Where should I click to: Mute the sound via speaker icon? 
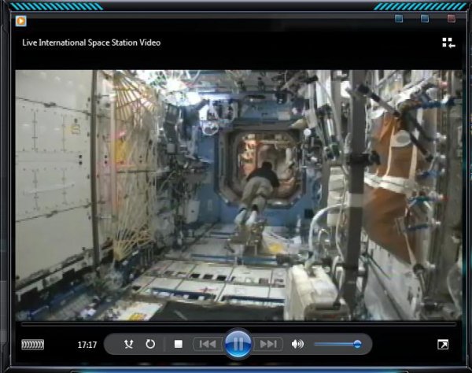click(297, 344)
